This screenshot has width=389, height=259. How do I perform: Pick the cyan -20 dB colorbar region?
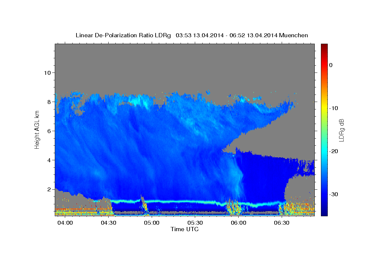tap(324, 151)
